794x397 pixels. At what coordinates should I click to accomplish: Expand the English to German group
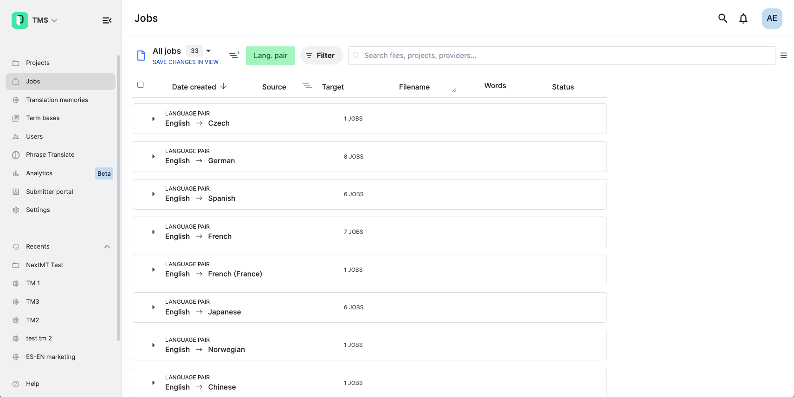point(154,157)
